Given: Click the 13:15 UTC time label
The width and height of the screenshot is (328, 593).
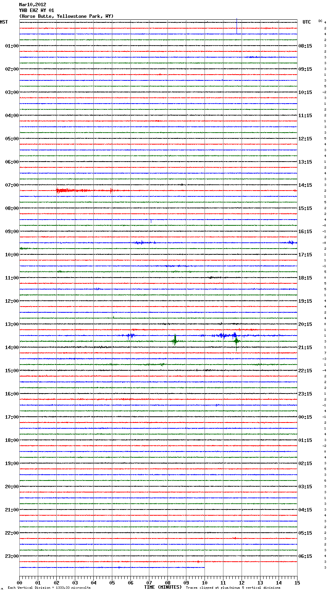Looking at the screenshot, I should (305, 162).
